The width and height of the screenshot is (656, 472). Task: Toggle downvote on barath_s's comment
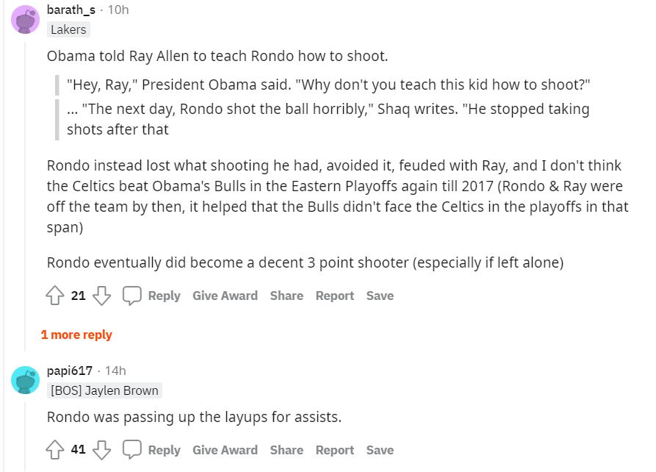(x=101, y=296)
